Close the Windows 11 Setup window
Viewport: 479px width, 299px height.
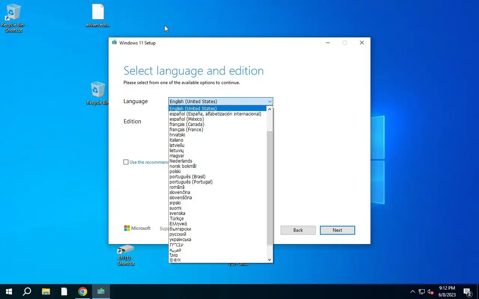click(362, 43)
